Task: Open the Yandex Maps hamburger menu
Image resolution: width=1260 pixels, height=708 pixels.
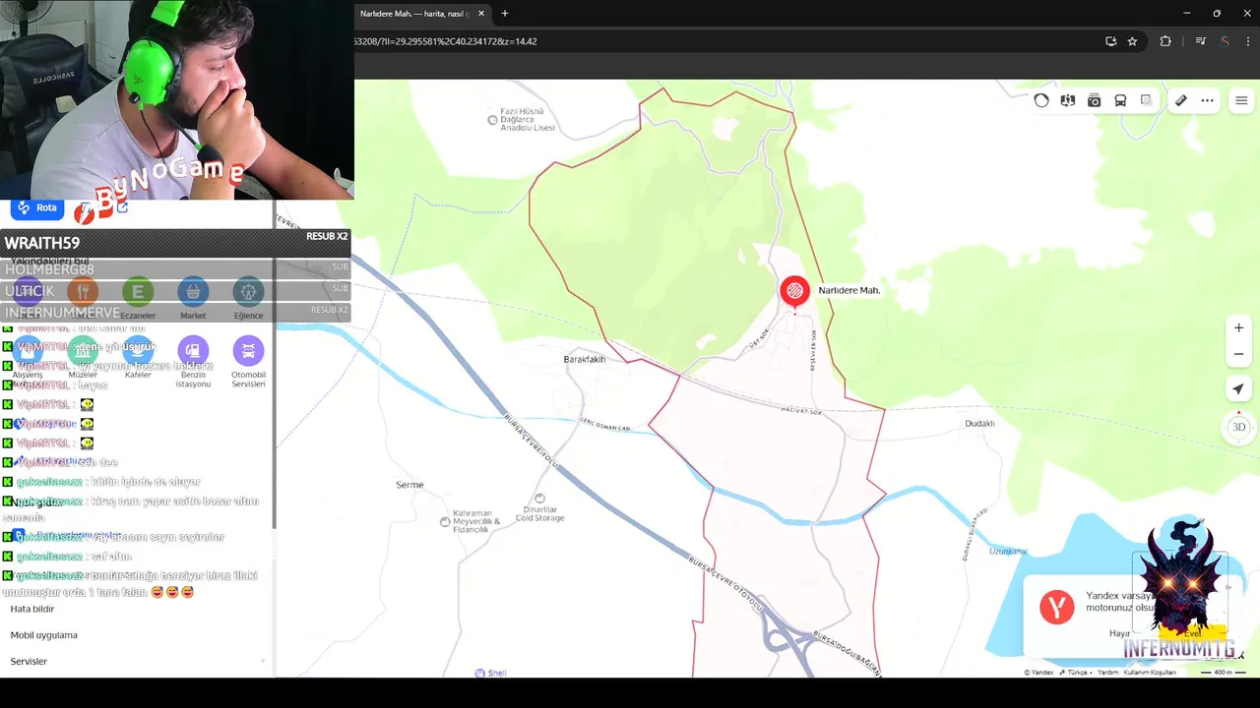Action: 1241,100
